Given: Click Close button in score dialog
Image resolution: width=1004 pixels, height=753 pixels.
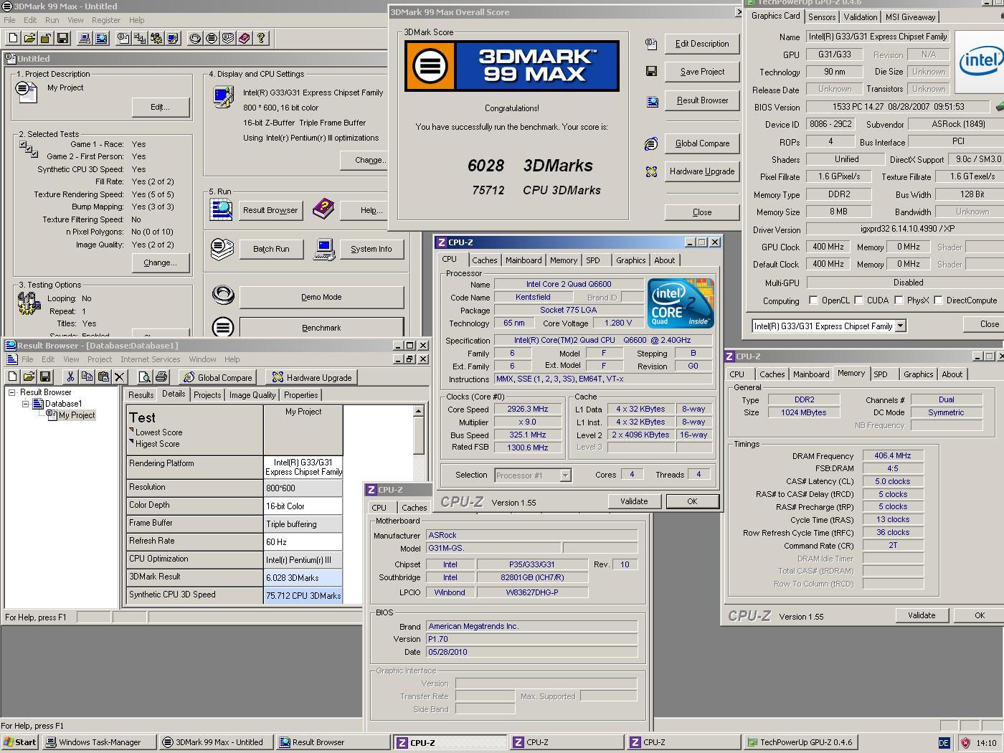Looking at the screenshot, I should point(702,212).
